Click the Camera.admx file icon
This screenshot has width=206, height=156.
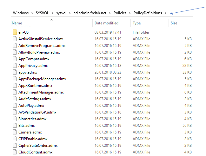tap(14, 132)
